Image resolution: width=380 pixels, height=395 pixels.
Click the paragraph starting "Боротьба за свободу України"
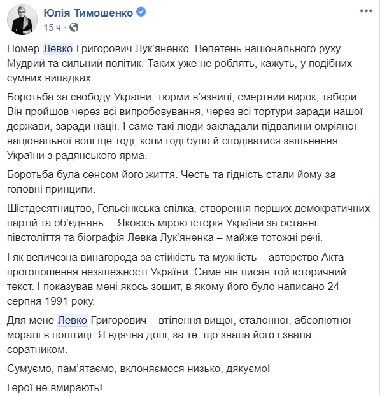pos(187,126)
